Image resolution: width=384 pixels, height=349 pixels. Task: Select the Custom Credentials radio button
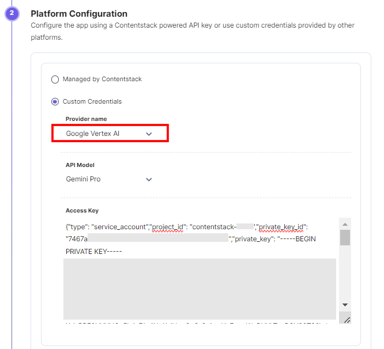(x=55, y=101)
